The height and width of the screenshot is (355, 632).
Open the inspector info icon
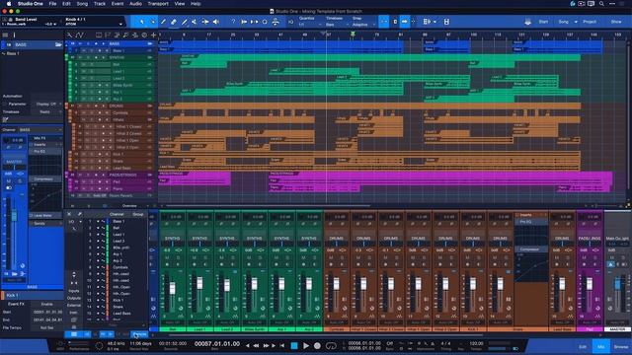coord(14,35)
